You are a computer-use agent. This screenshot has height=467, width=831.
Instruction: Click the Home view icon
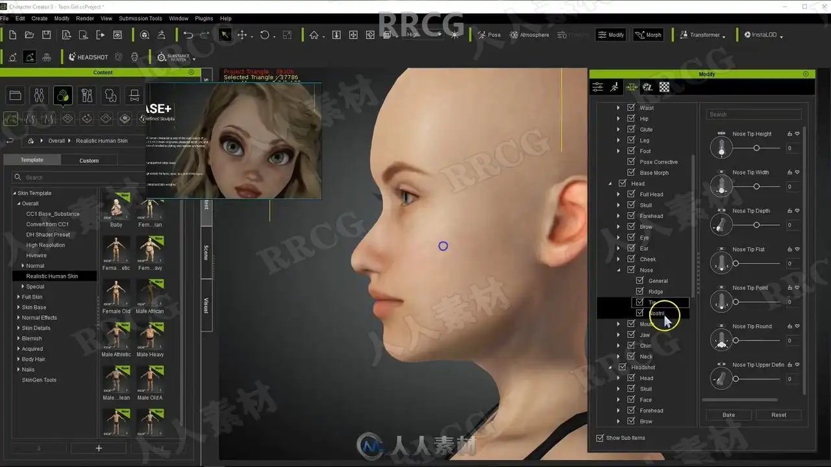click(314, 35)
